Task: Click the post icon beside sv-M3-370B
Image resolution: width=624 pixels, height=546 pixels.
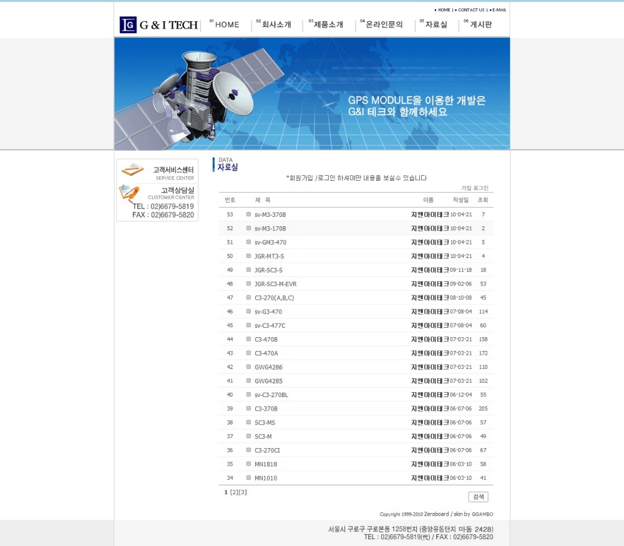Action: coord(248,214)
